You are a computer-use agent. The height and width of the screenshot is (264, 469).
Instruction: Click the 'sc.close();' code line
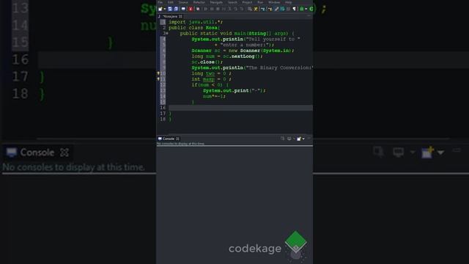pyautogui.click(x=207, y=62)
